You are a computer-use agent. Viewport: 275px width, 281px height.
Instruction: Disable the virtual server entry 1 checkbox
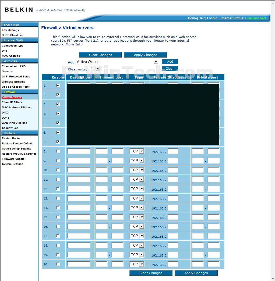pyautogui.click(x=58, y=85)
